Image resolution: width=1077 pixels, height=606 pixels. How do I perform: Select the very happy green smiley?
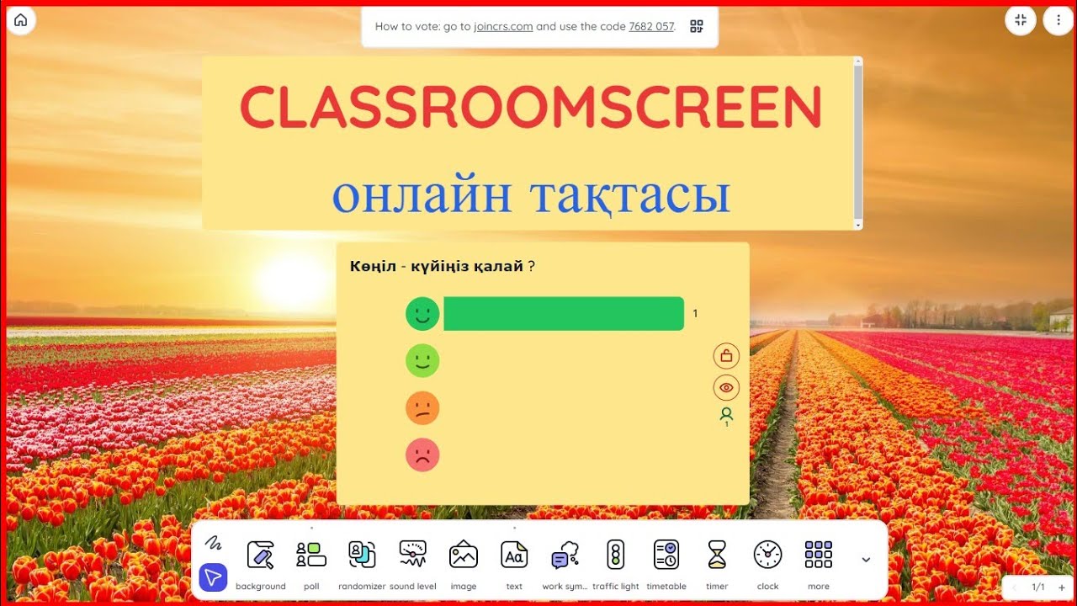(x=422, y=314)
